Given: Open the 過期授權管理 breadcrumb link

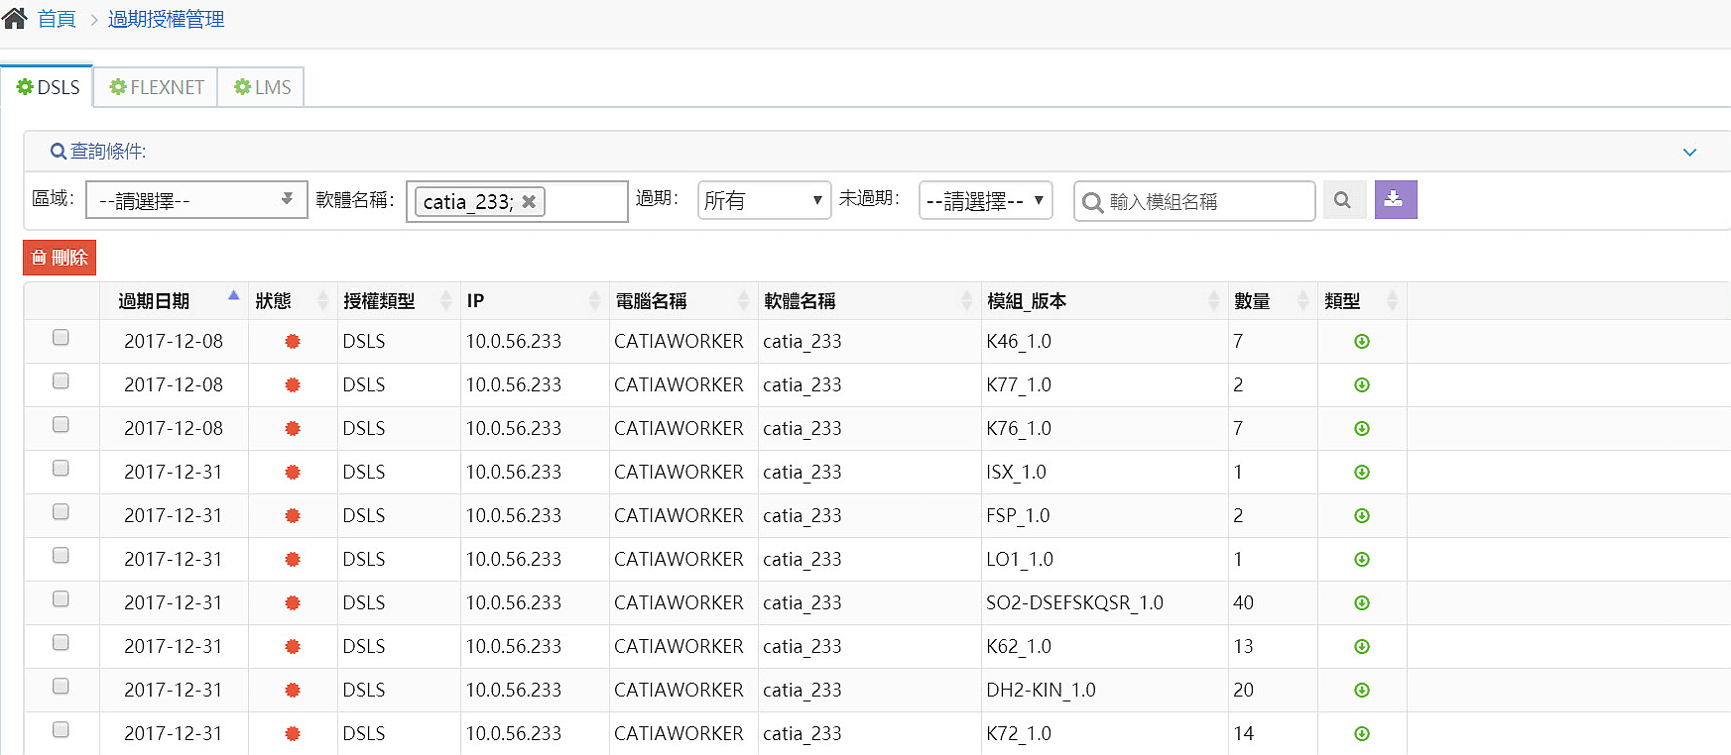Looking at the screenshot, I should (166, 19).
